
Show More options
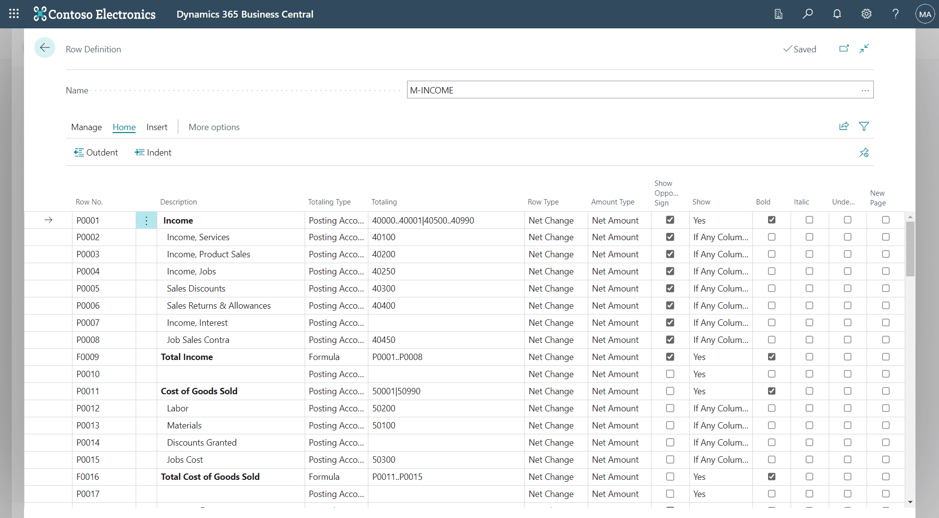tap(214, 127)
